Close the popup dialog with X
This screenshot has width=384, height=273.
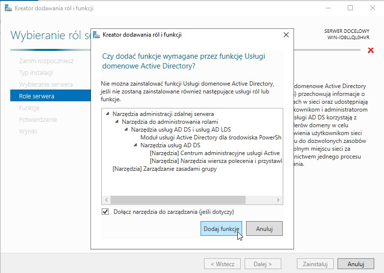[286, 35]
